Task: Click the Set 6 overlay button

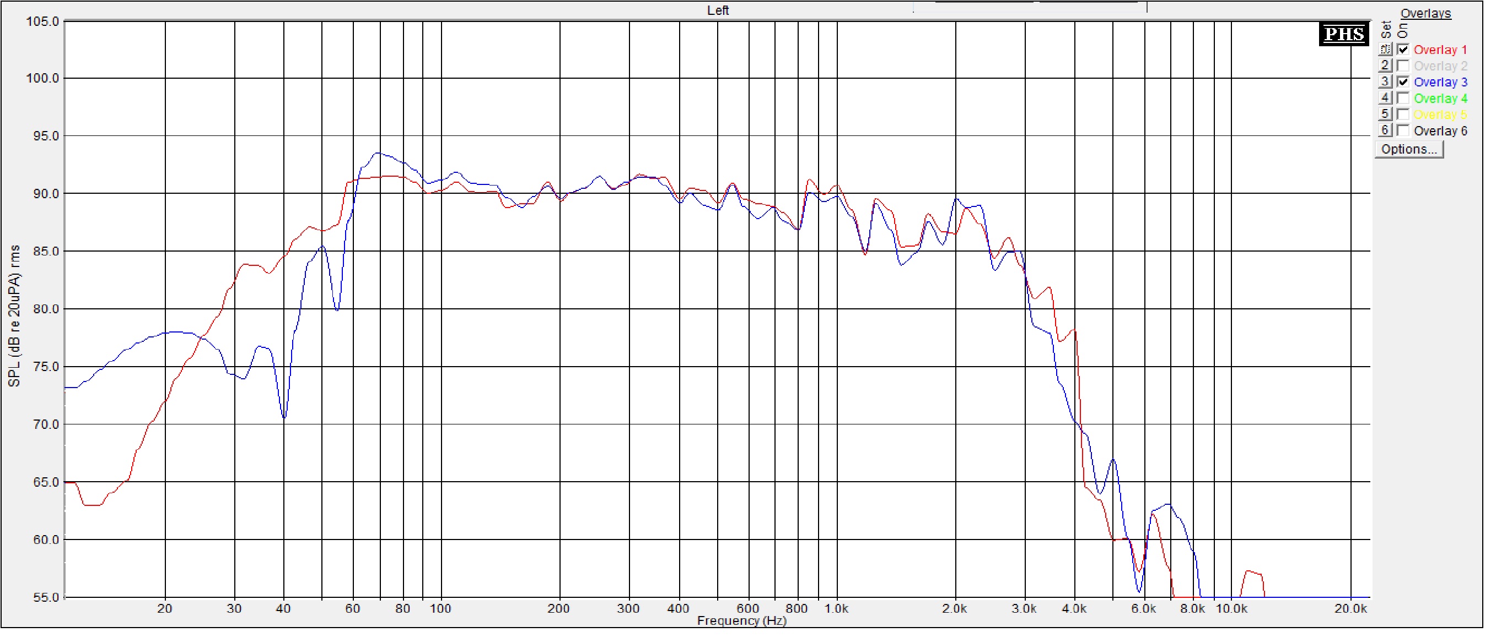Action: [x=1385, y=130]
